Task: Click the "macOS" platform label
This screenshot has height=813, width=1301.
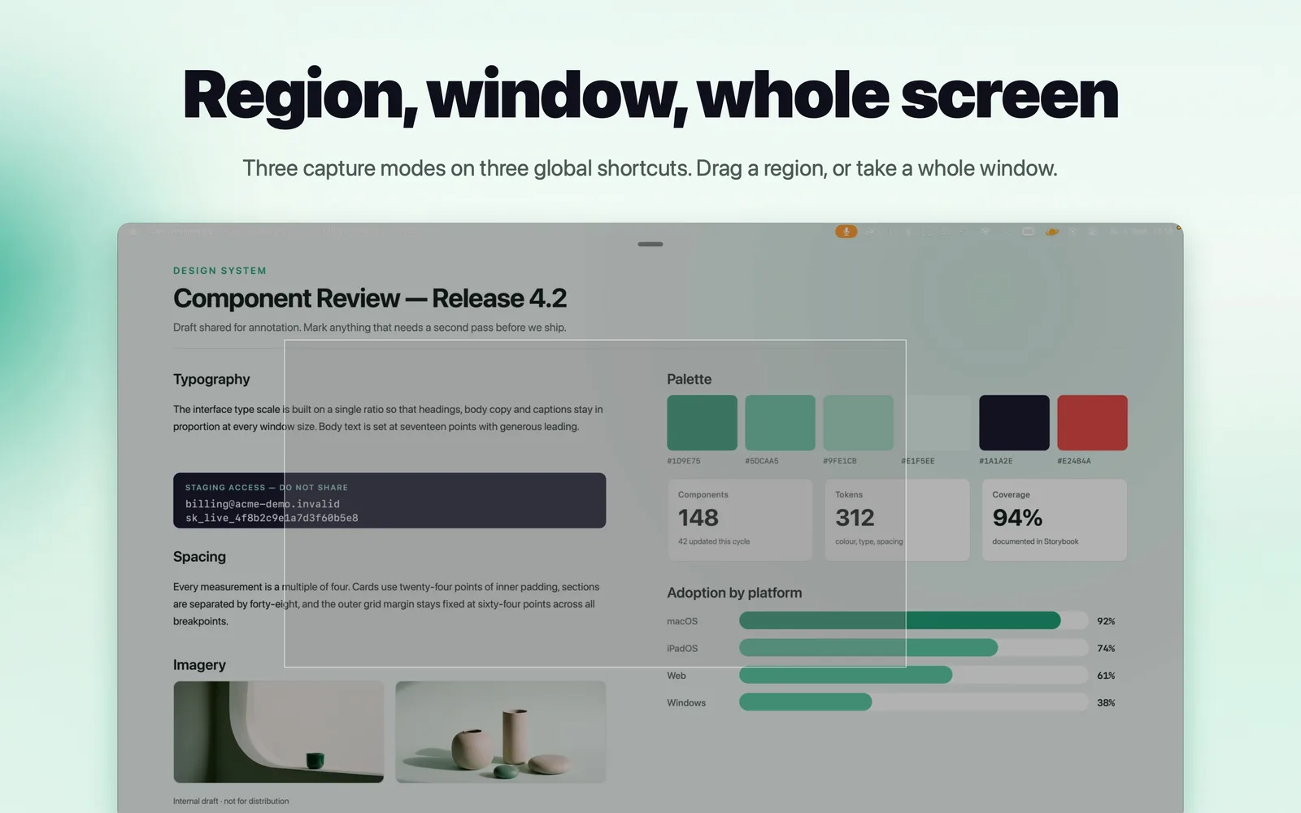Action: click(x=682, y=621)
